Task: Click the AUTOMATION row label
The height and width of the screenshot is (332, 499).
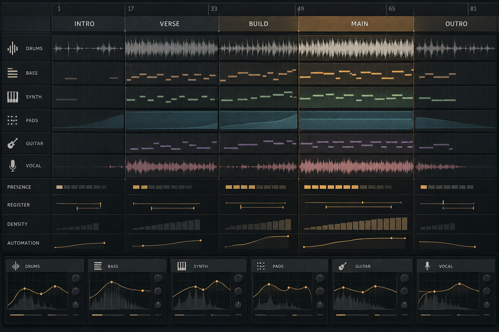Action: pos(23,243)
